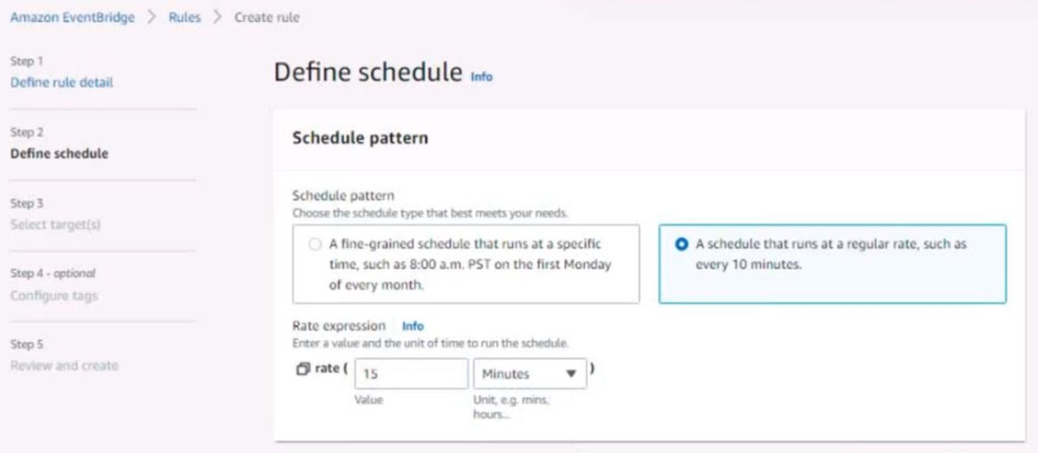Select the fine-grained schedule radio option
The height and width of the screenshot is (453, 1038).
click(x=315, y=245)
